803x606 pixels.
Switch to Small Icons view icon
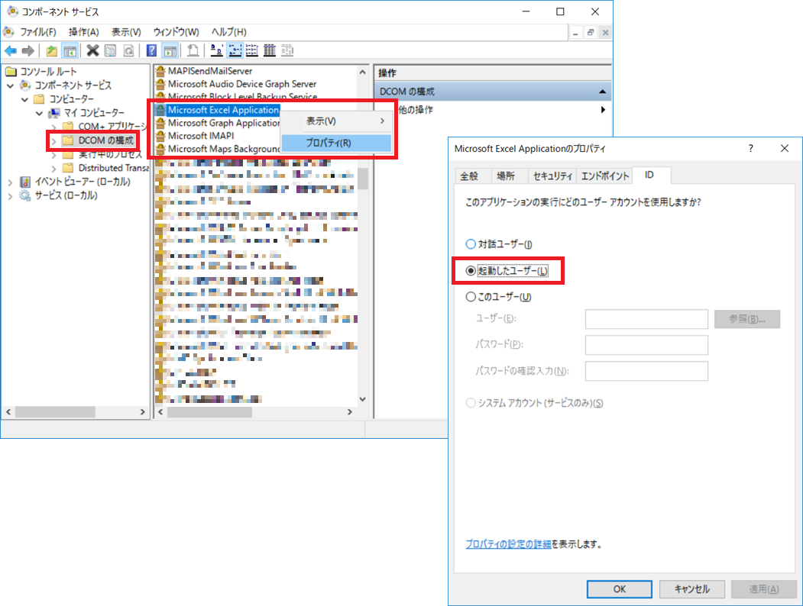click(235, 50)
